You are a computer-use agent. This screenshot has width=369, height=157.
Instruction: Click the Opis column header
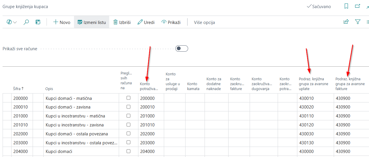coord(49,89)
